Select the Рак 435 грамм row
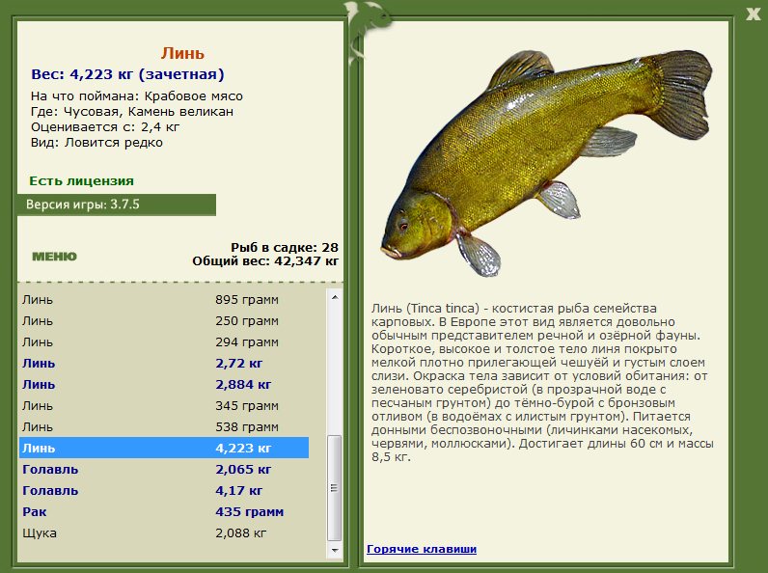 pyautogui.click(x=164, y=512)
